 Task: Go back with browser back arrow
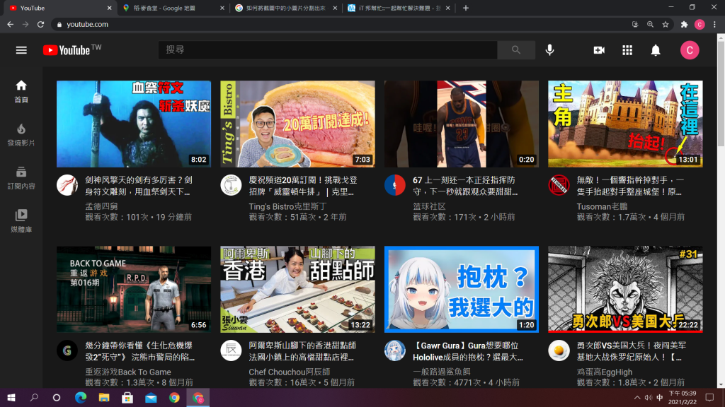click(10, 25)
